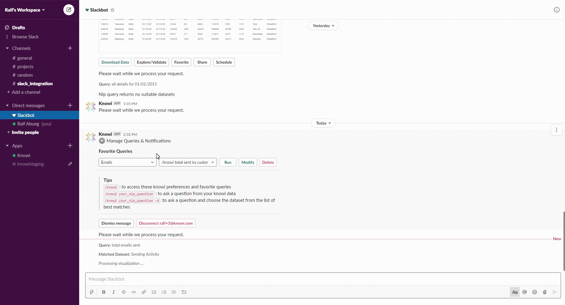The image size is (565, 305).
Task: Star the Slackbot conversation
Action: (x=112, y=10)
